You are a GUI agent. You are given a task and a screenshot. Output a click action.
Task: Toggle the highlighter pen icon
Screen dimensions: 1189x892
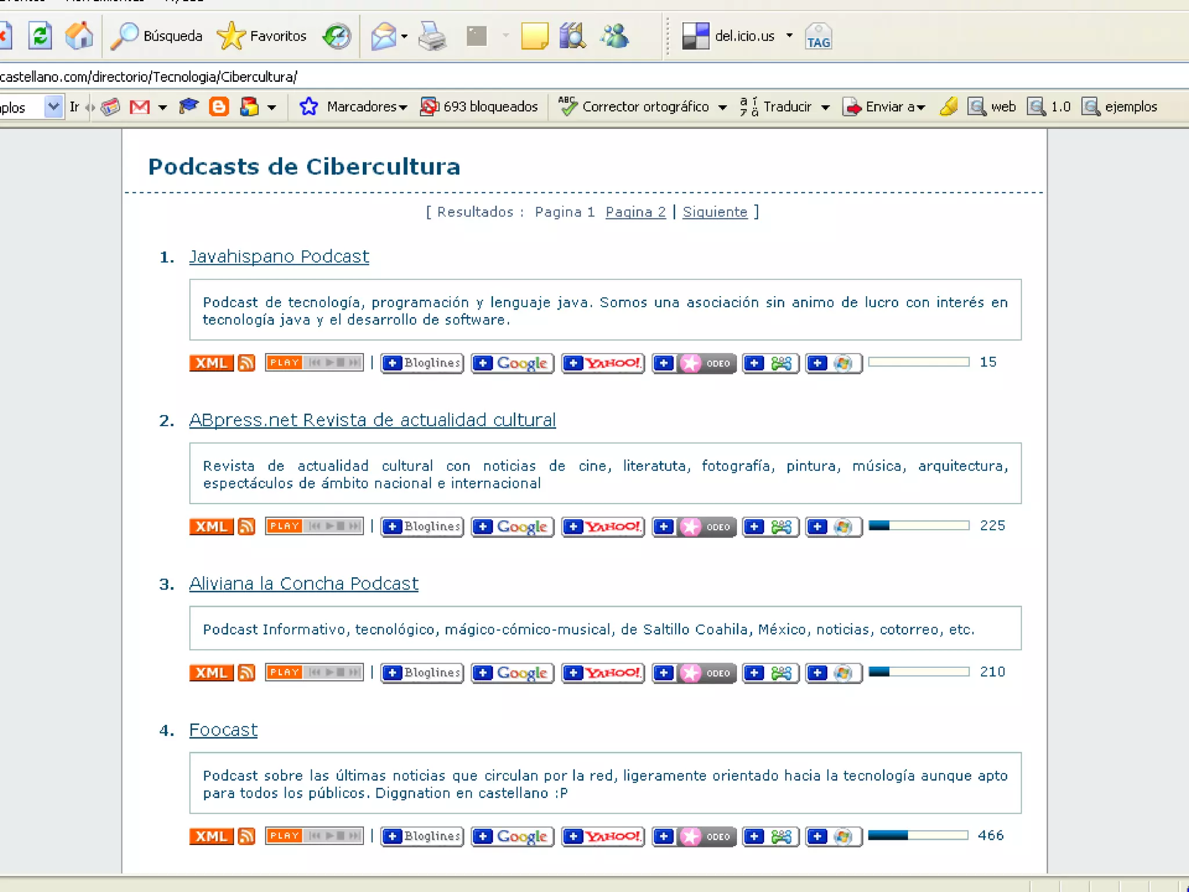tap(949, 107)
